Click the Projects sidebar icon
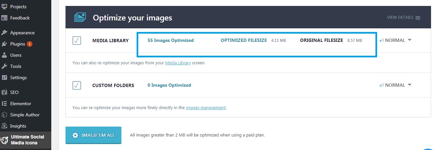 [x=4, y=7]
